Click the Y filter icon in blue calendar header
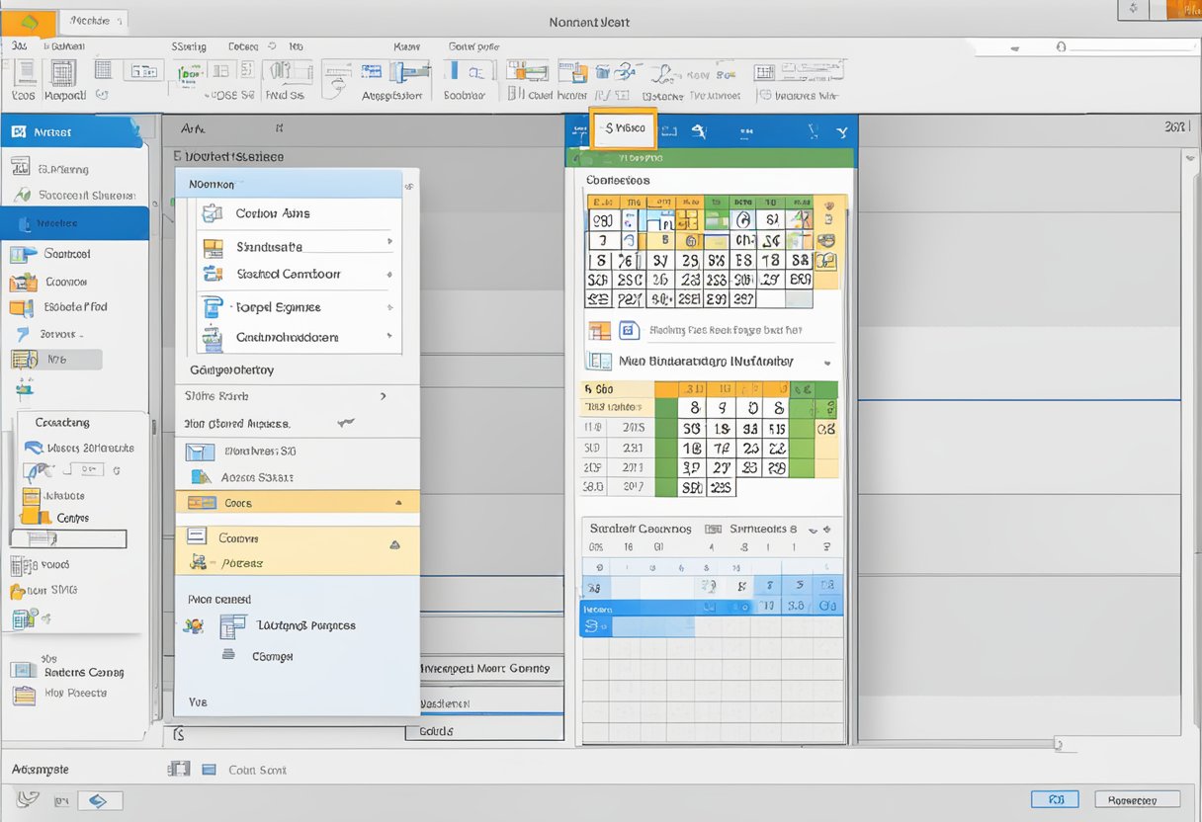This screenshot has height=822, width=1202. click(841, 130)
